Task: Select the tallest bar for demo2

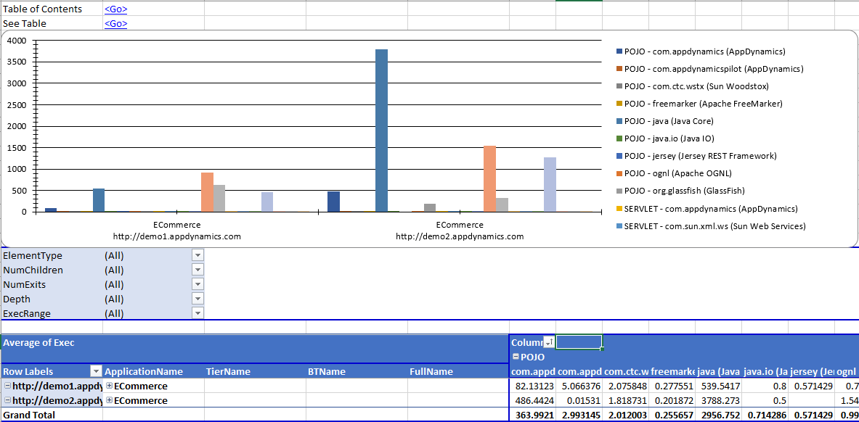Action: coord(381,131)
